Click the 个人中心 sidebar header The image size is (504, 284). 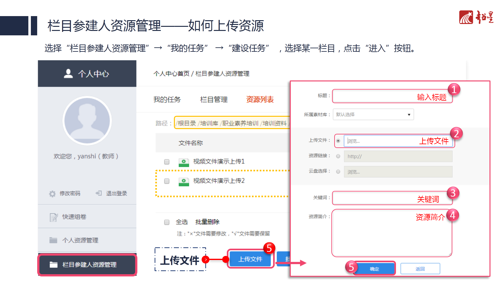(x=87, y=74)
